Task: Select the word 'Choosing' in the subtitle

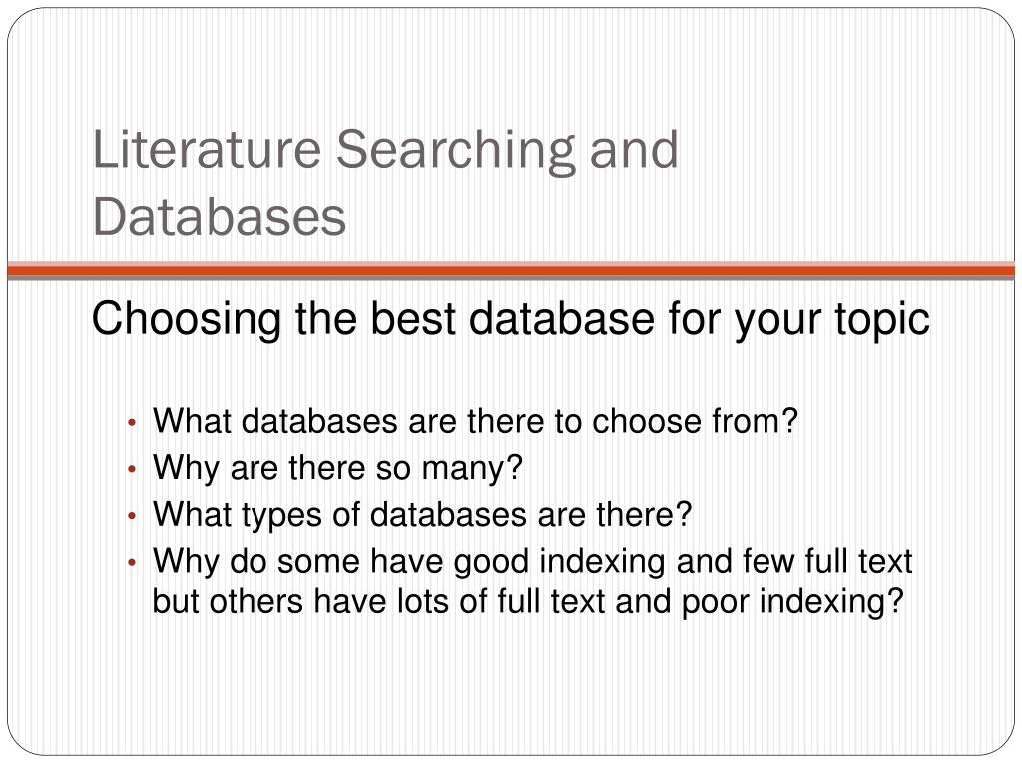Action: pyautogui.click(x=187, y=320)
